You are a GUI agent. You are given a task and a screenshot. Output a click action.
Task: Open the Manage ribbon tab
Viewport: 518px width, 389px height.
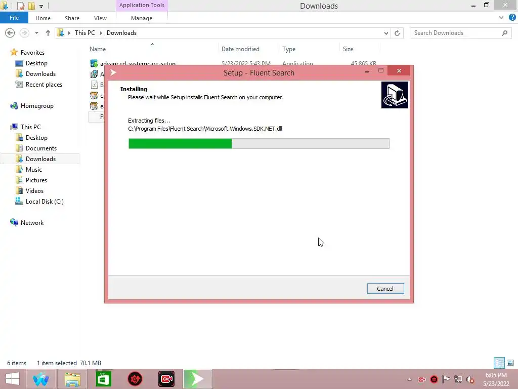pyautogui.click(x=142, y=18)
